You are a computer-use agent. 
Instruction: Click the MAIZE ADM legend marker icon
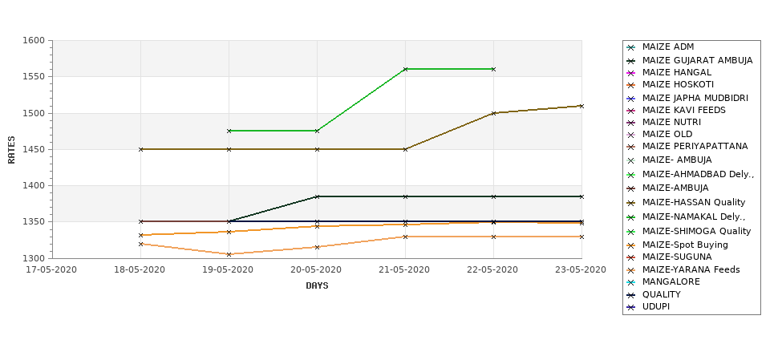pos(631,48)
